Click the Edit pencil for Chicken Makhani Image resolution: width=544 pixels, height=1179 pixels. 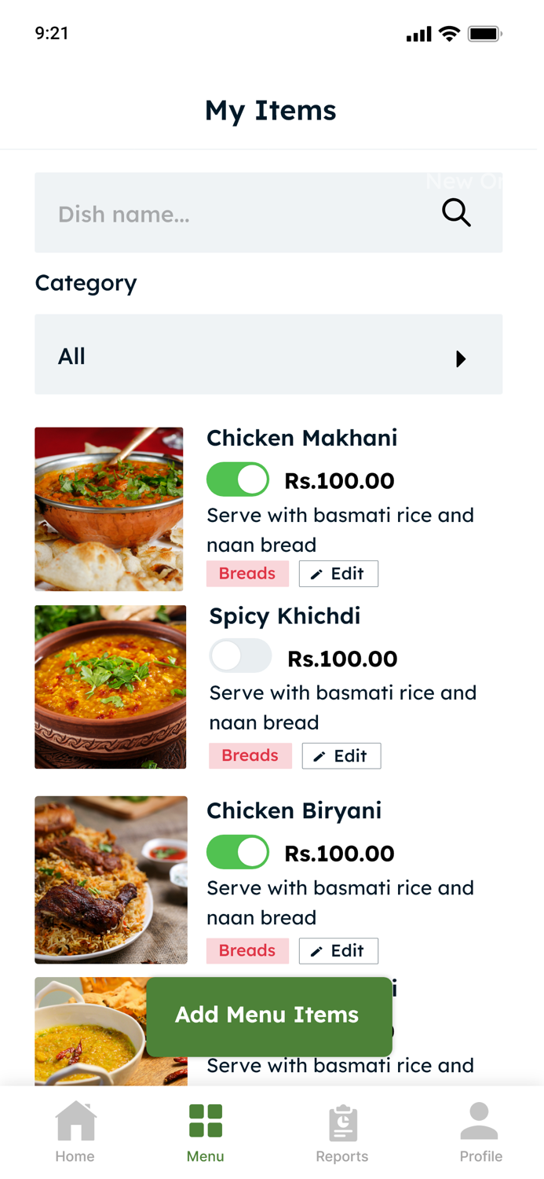coord(338,573)
